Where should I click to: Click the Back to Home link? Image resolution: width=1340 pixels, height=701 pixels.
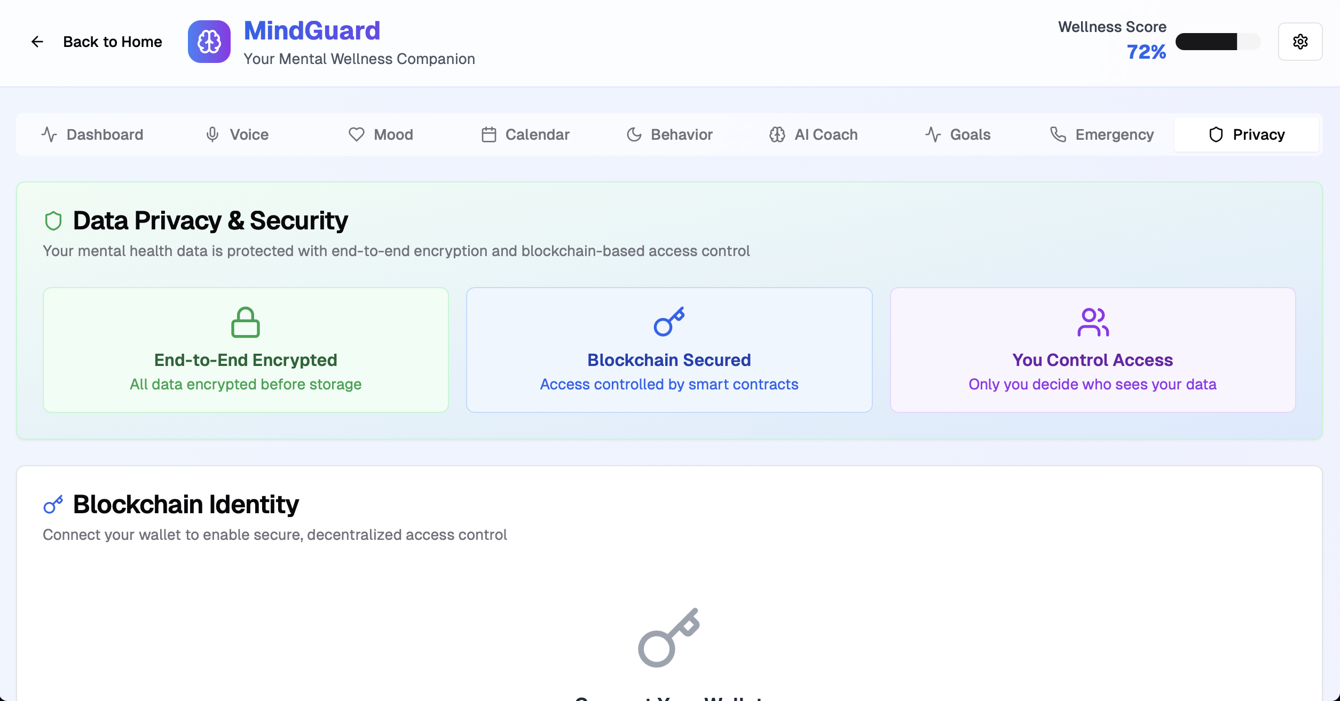coord(113,42)
